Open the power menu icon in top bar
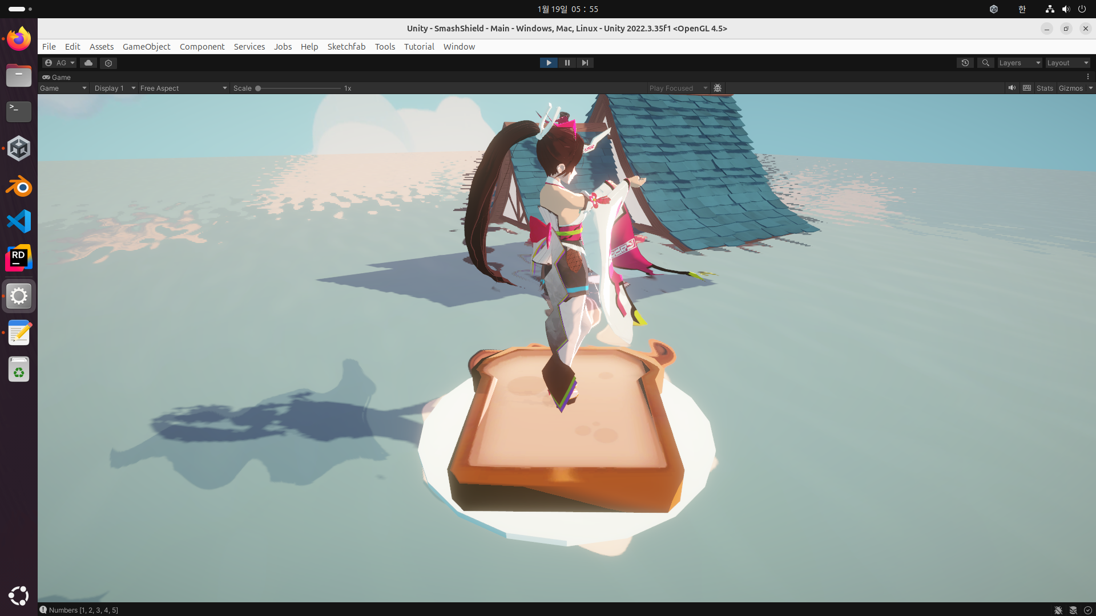Image resolution: width=1096 pixels, height=616 pixels. 1082,9
